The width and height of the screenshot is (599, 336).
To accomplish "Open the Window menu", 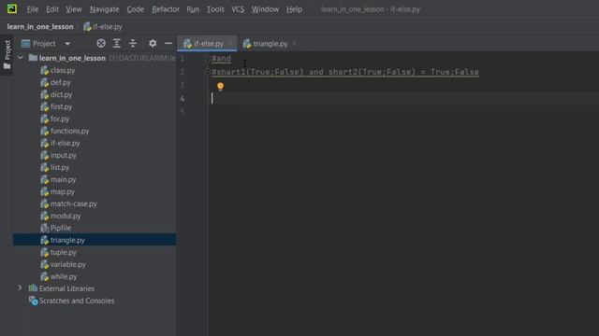I will 265,9.
